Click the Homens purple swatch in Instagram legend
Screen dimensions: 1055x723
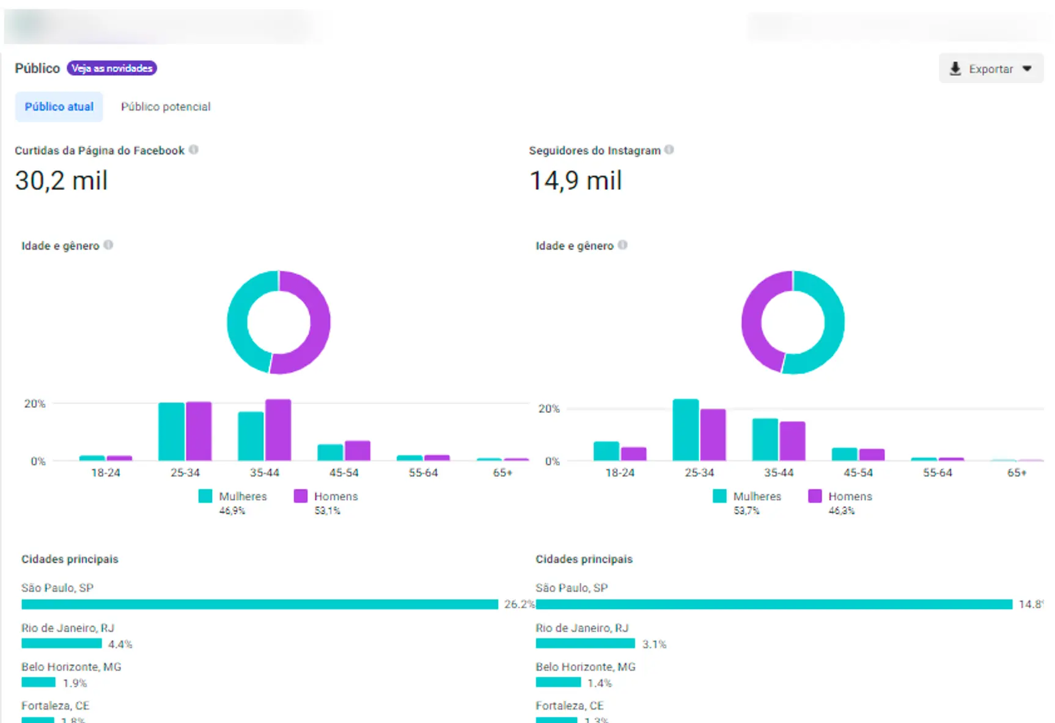[x=815, y=496]
